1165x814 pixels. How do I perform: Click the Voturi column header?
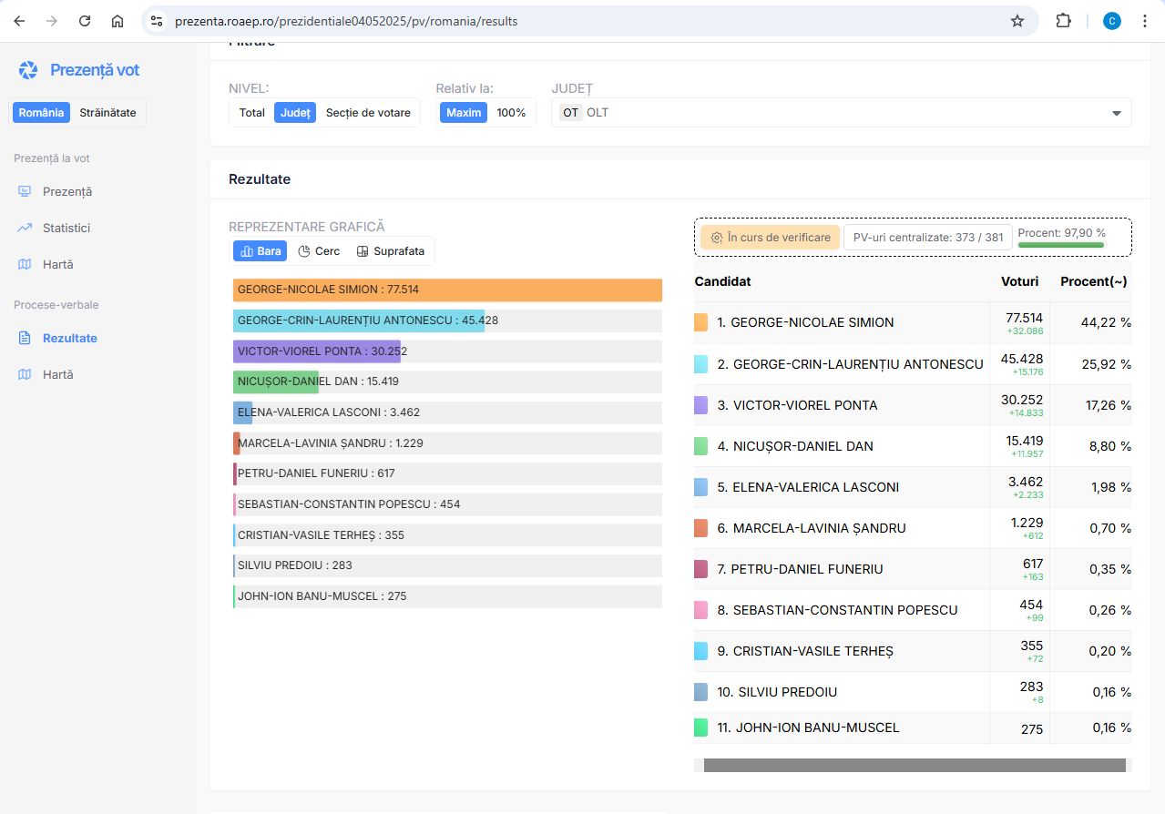click(1019, 281)
